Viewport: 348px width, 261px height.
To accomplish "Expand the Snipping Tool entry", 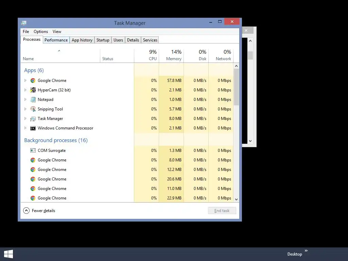I will 25,109.
